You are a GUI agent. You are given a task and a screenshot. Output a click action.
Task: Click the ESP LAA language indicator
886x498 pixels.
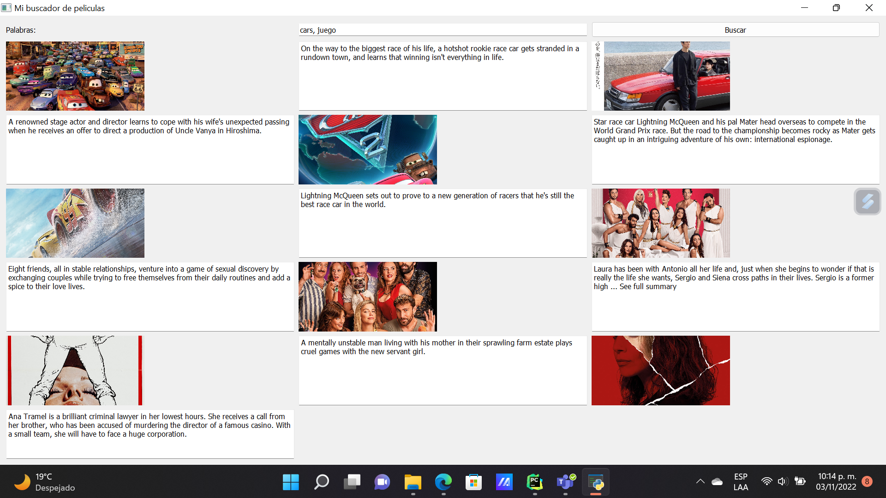point(740,482)
